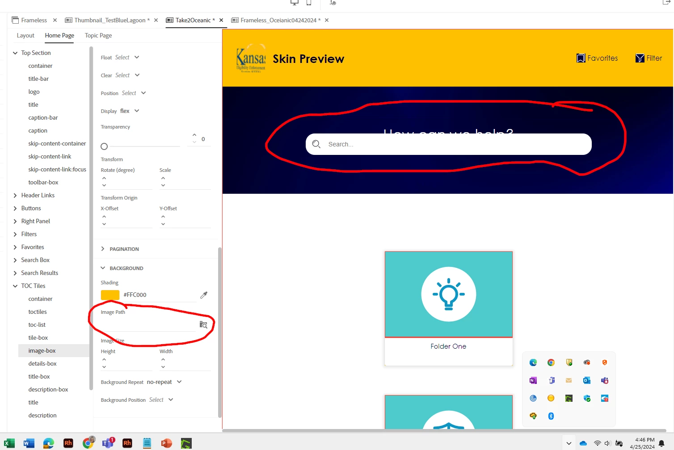
Task: Click the OneNote icon in the tray popup
Action: (533, 380)
